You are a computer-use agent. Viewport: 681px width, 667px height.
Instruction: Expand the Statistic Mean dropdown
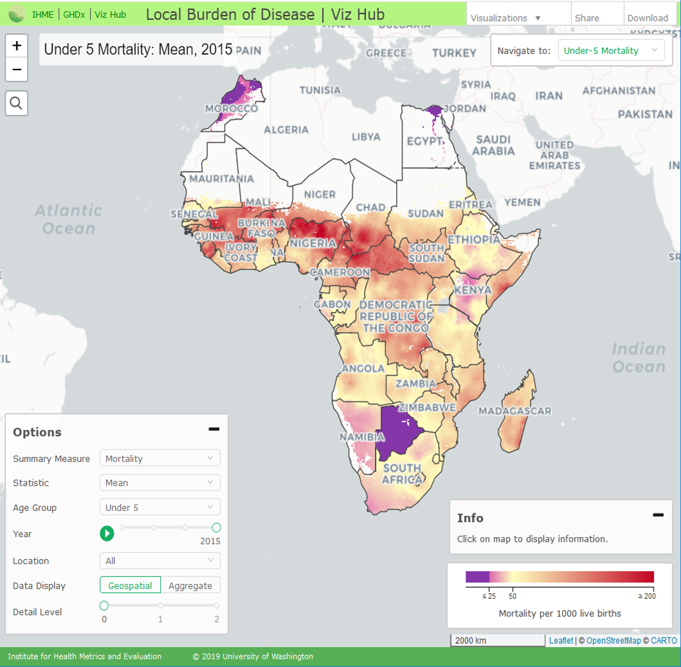coord(159,483)
